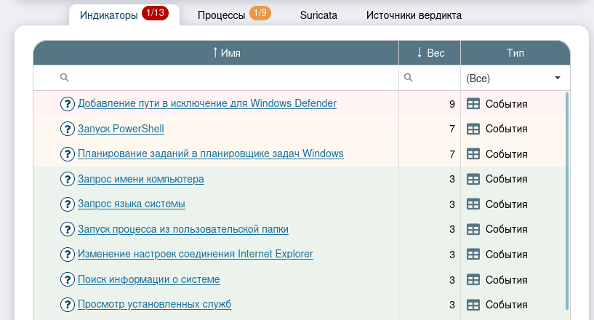Screen dimensions: 594x320
Task: Click help icon beside Просмотр установленных служб
Action: tap(68, 304)
